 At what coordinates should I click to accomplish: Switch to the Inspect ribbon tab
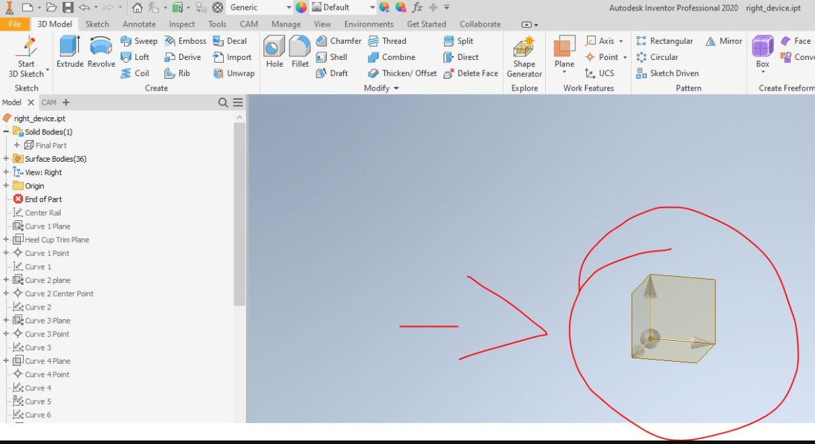click(x=181, y=24)
